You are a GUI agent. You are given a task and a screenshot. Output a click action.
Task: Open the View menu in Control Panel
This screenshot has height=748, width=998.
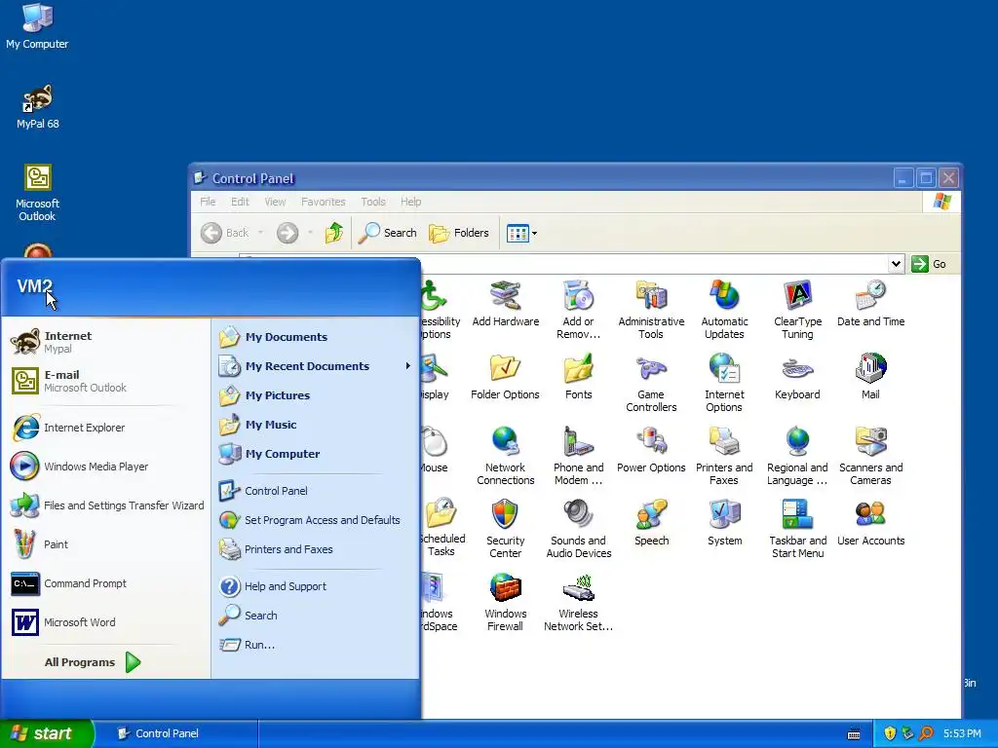275,202
